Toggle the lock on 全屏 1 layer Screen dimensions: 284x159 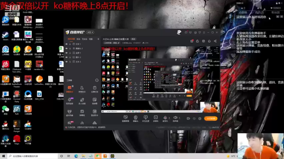click(70, 53)
